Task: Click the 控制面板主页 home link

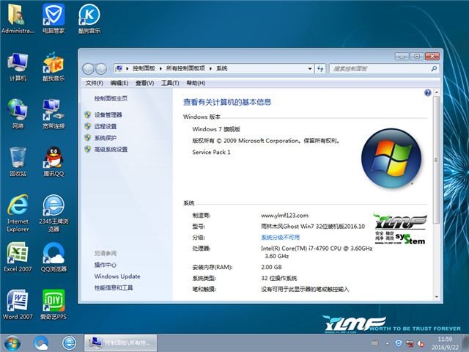Action: click(x=110, y=98)
